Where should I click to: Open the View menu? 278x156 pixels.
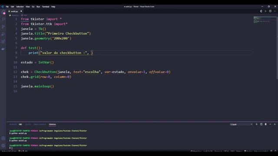coord(28,7)
